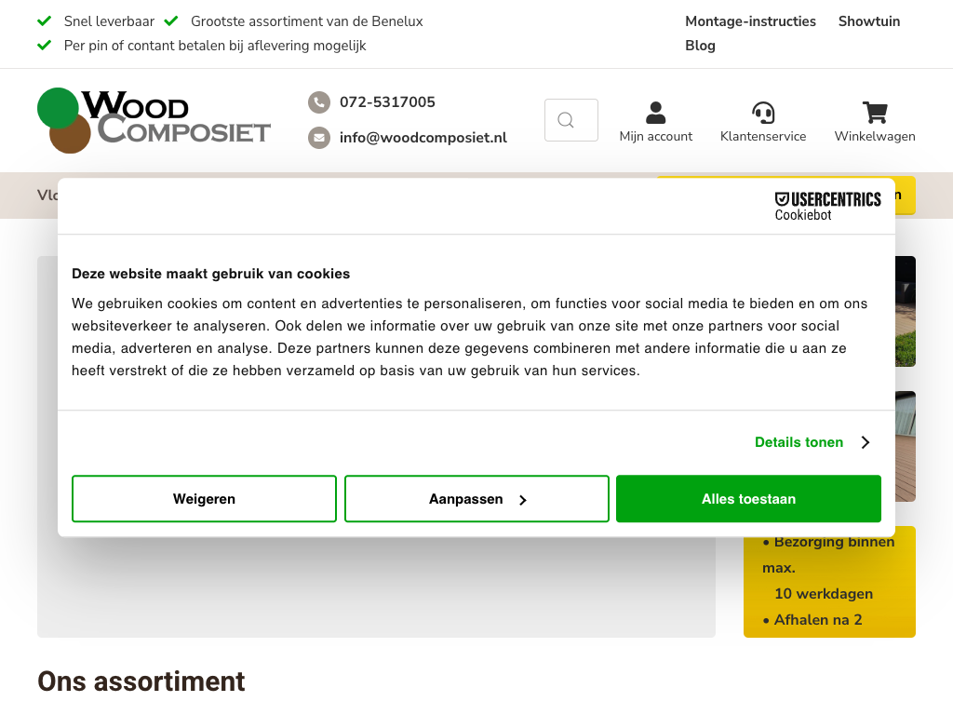
Task: Click the Usercentrics Cookiebot logo
Action: point(827,206)
